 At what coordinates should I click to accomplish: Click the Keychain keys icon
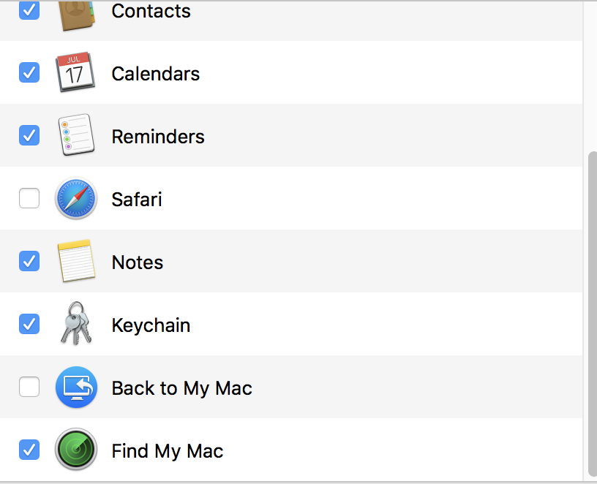(x=76, y=323)
